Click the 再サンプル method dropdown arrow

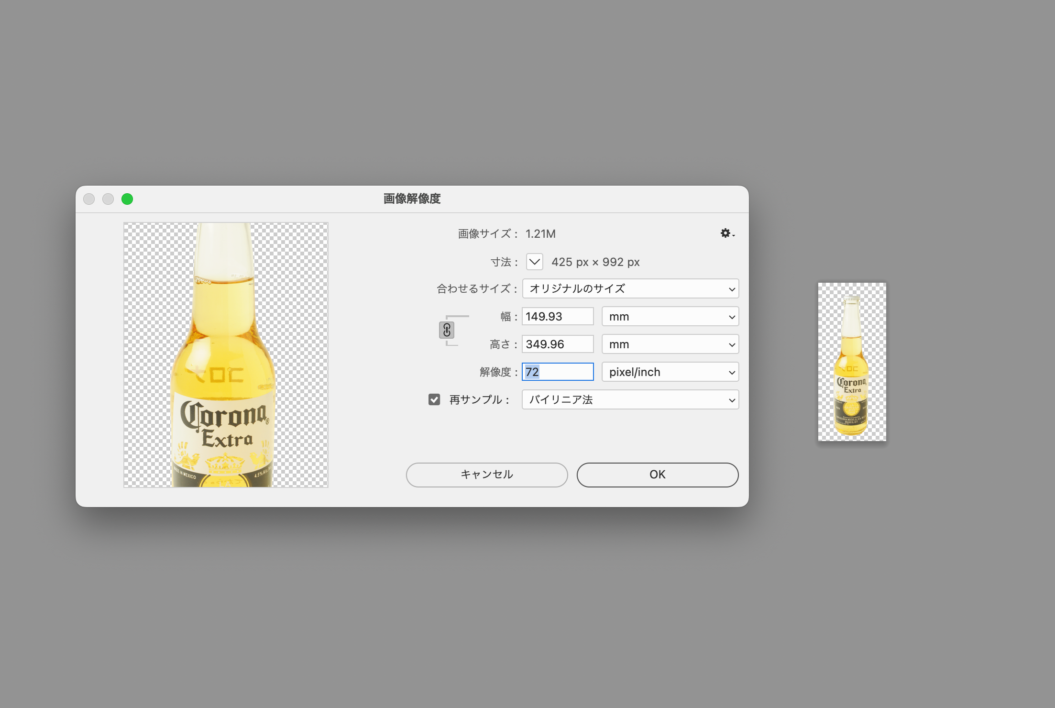click(x=731, y=399)
